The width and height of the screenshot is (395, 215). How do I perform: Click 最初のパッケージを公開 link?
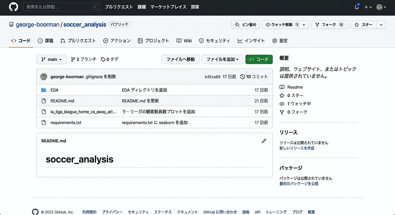[x=299, y=184]
